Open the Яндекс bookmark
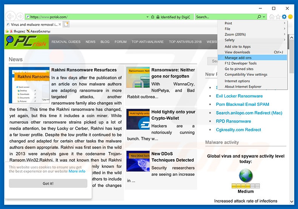 click(17, 31)
